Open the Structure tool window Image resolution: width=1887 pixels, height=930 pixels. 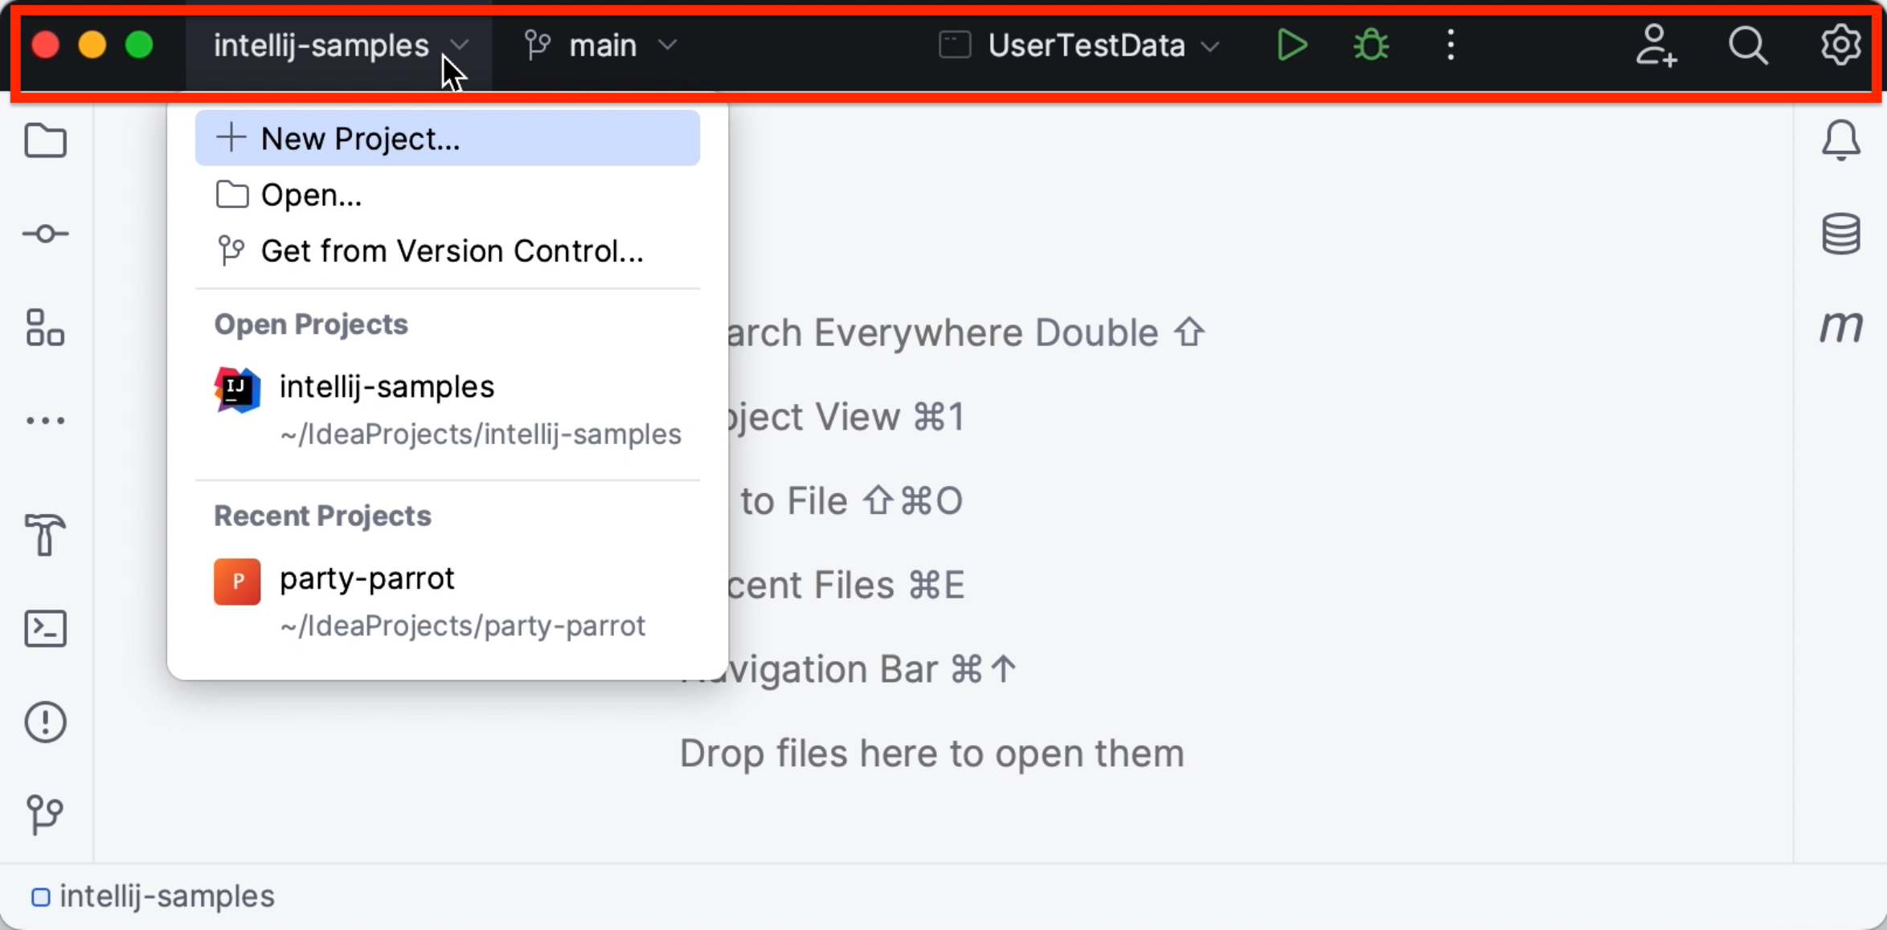pyautogui.click(x=45, y=328)
